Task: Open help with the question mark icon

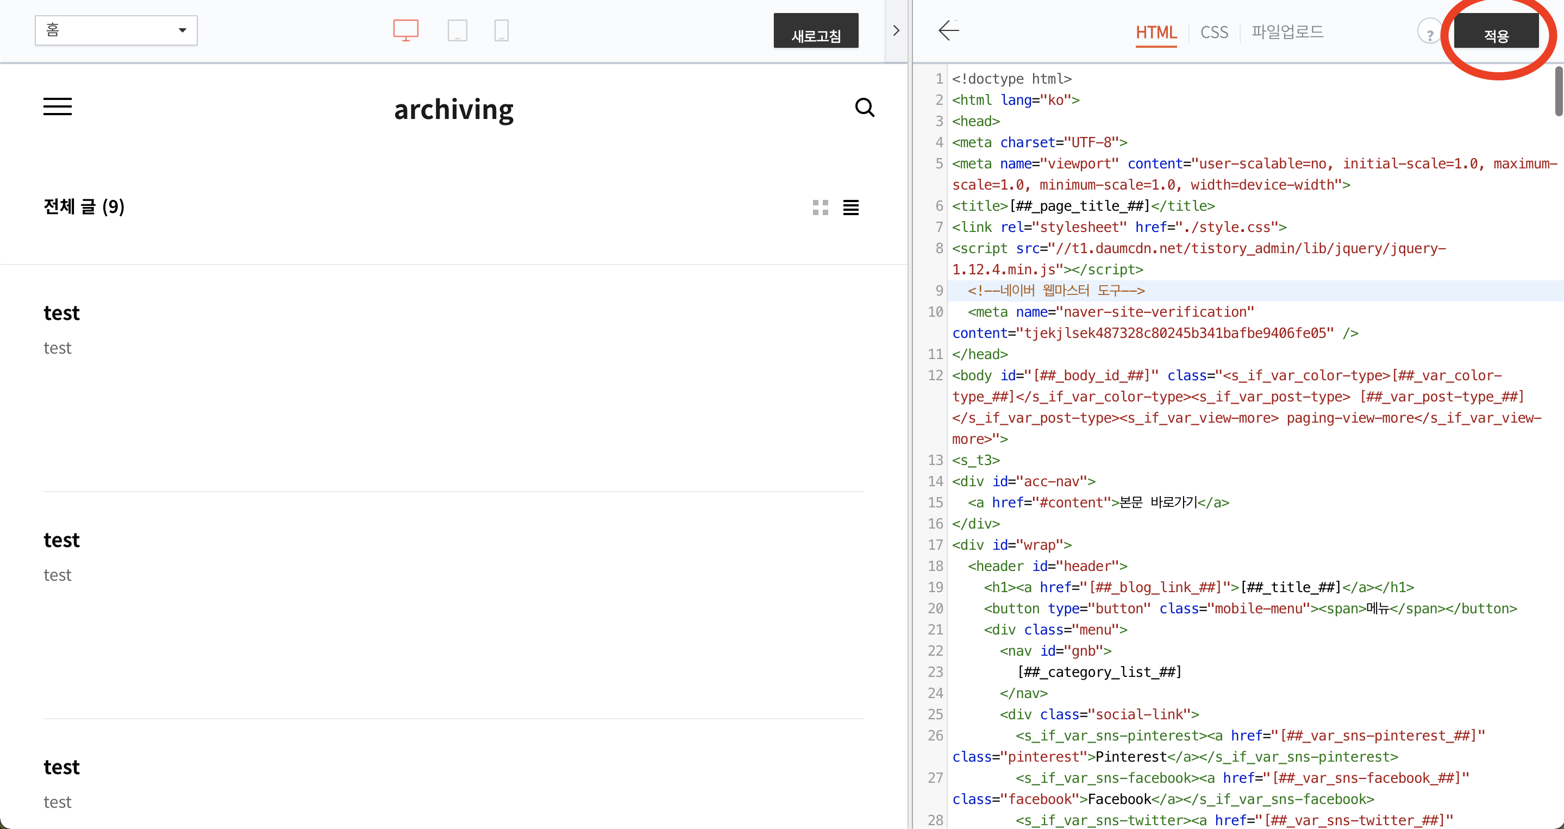Action: click(1429, 32)
